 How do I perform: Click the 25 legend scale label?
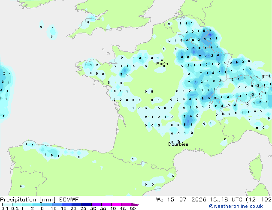point(83,208)
